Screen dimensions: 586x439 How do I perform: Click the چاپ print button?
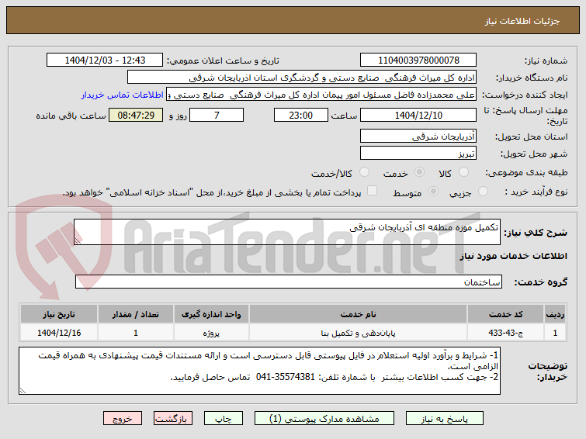tap(223, 419)
